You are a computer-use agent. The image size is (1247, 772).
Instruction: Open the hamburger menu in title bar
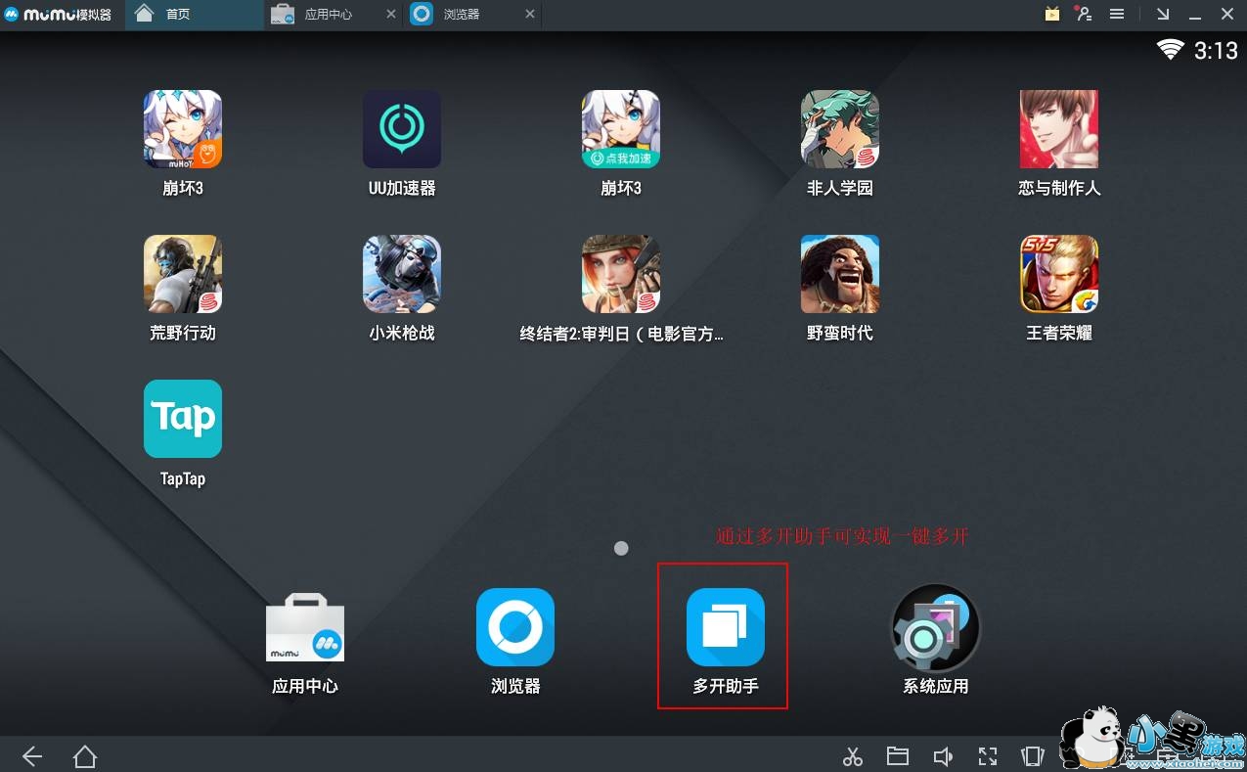pyautogui.click(x=1116, y=14)
